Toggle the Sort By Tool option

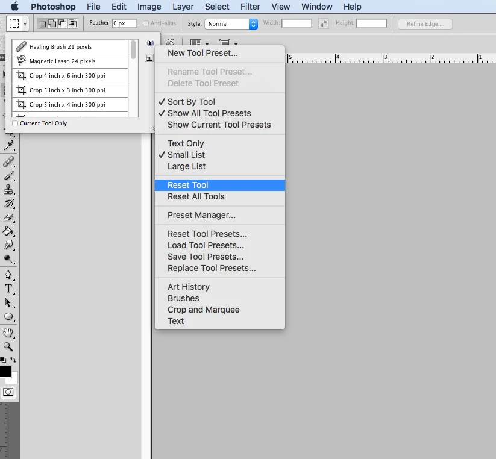tap(220, 102)
